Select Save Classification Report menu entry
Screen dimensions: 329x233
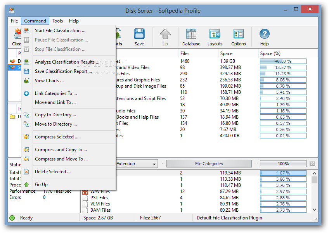(x=69, y=71)
